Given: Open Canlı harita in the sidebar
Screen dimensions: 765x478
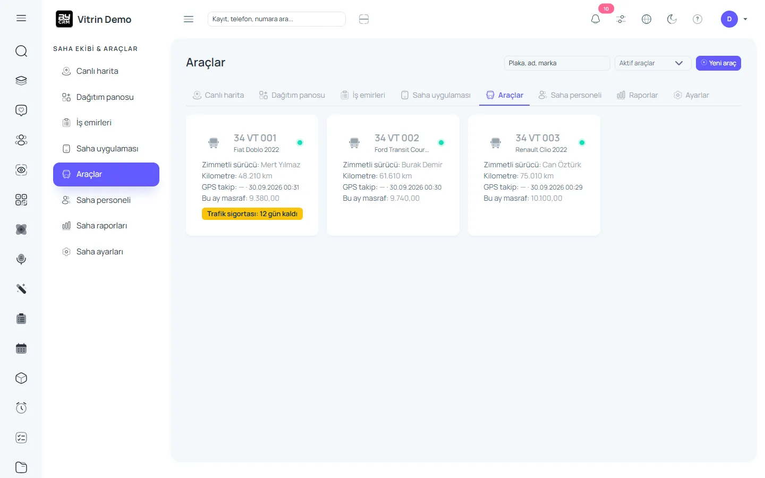Looking at the screenshot, I should (x=106, y=71).
